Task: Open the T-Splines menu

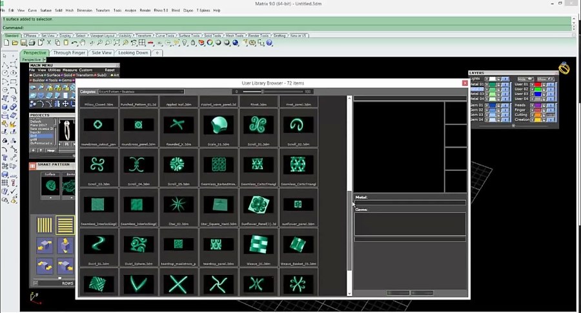Action: pyautogui.click(x=203, y=10)
